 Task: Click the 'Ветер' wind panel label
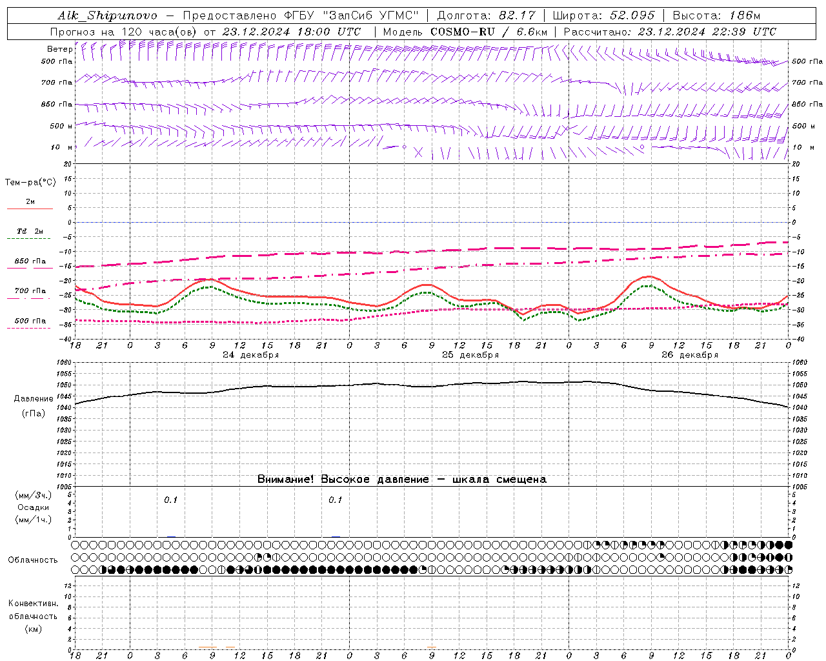coord(59,49)
